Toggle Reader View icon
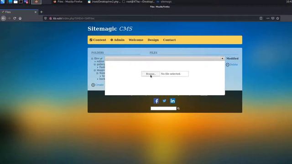Screen dimensions: 292x164 261,18
